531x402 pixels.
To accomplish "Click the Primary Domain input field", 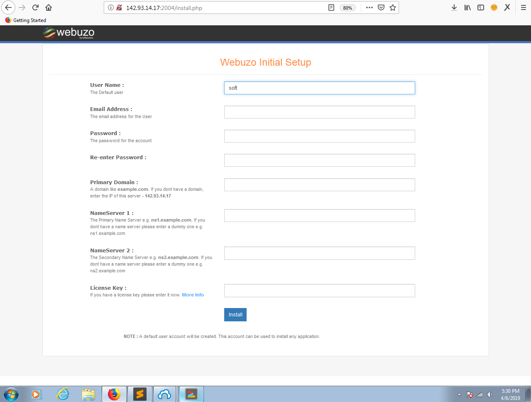I will 320,185.
